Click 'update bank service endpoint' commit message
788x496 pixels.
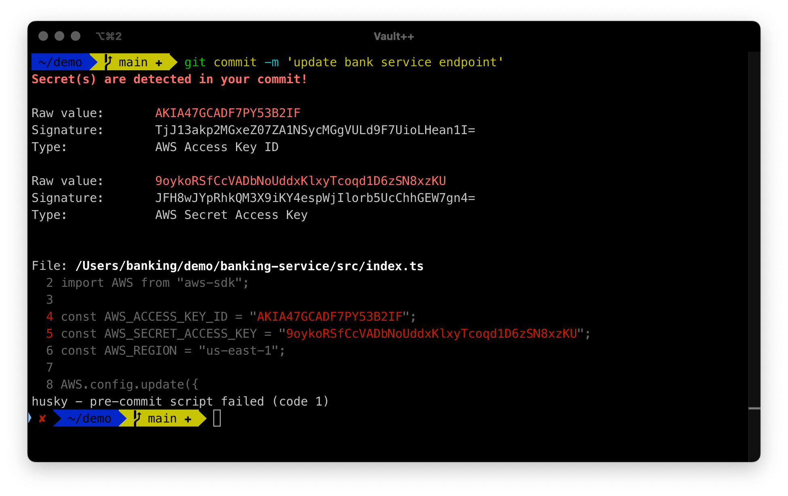pos(395,62)
